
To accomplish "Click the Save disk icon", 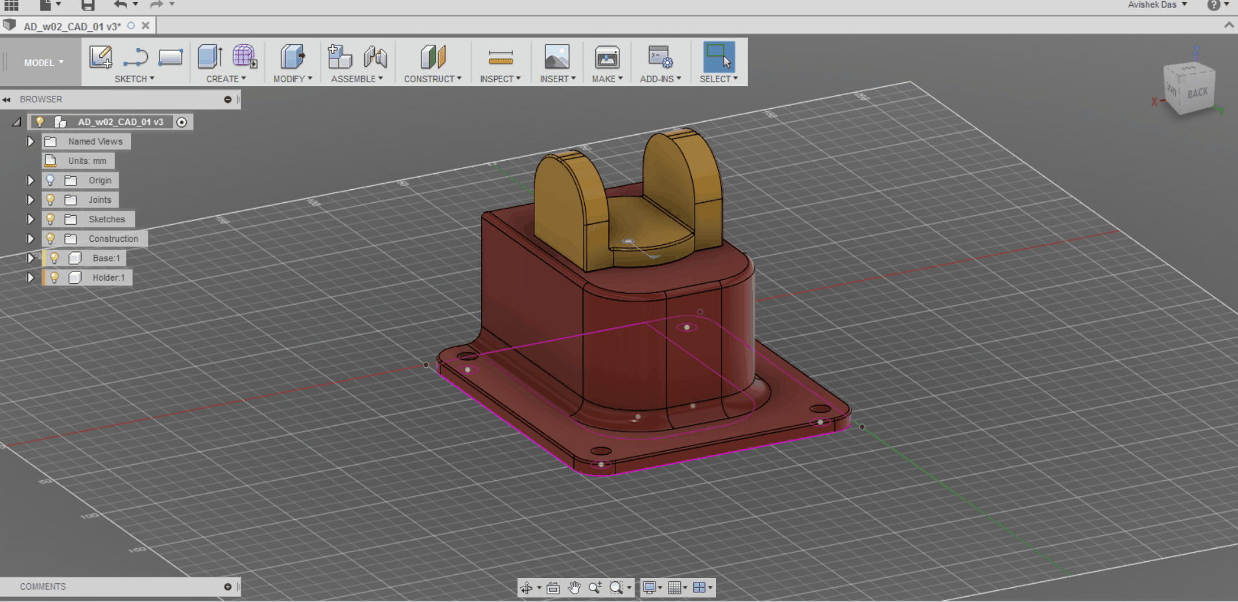I will (88, 5).
